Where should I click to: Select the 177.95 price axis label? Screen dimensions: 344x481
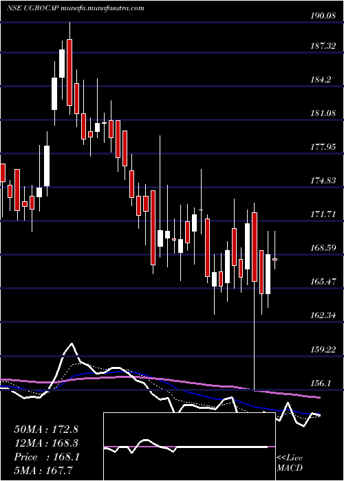point(323,147)
